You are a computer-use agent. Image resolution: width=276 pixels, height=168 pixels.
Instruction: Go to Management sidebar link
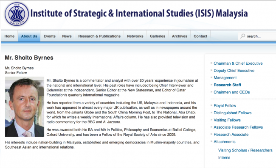(225, 78)
